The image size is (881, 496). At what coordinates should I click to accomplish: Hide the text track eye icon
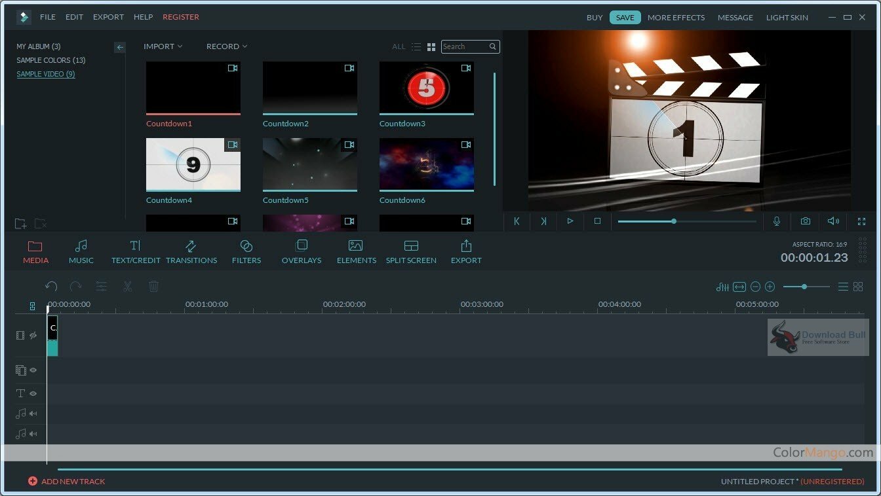pos(33,393)
